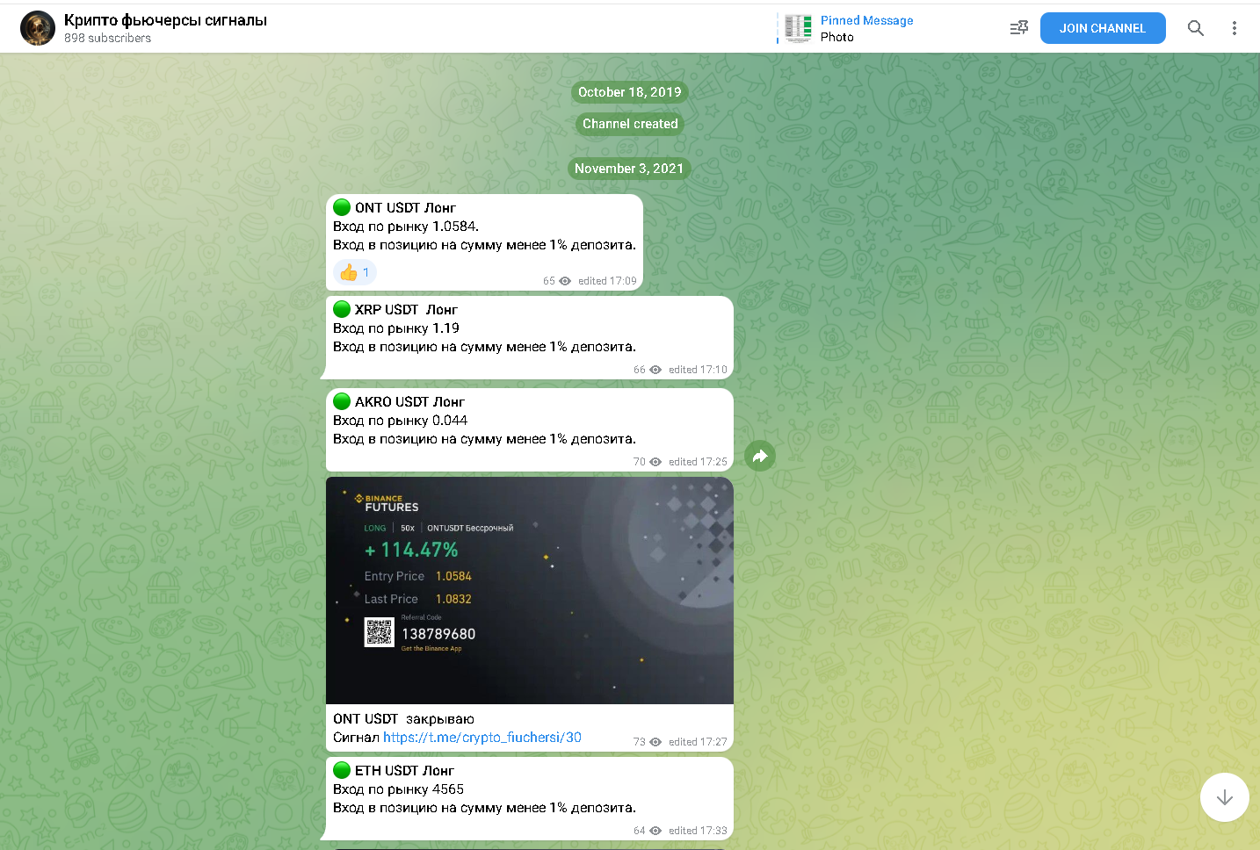This screenshot has width=1260, height=850.
Task: Open the t.me/crypto_fiuchersi/30 link
Action: [x=482, y=738]
